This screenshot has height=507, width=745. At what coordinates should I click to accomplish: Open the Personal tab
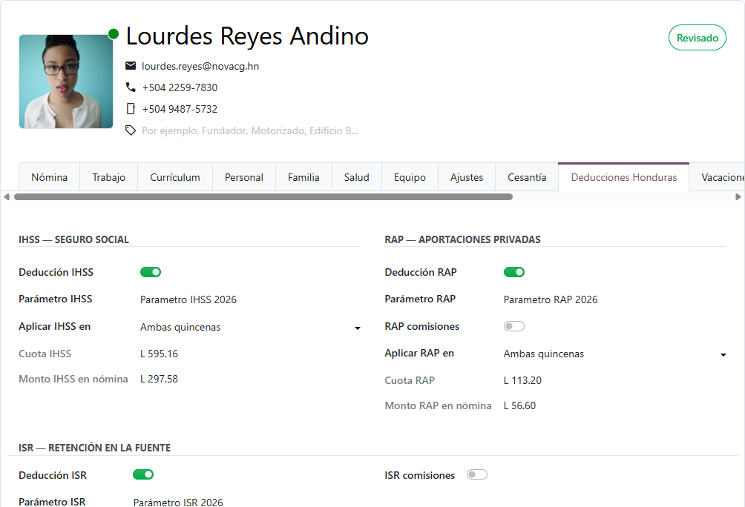pyautogui.click(x=243, y=177)
